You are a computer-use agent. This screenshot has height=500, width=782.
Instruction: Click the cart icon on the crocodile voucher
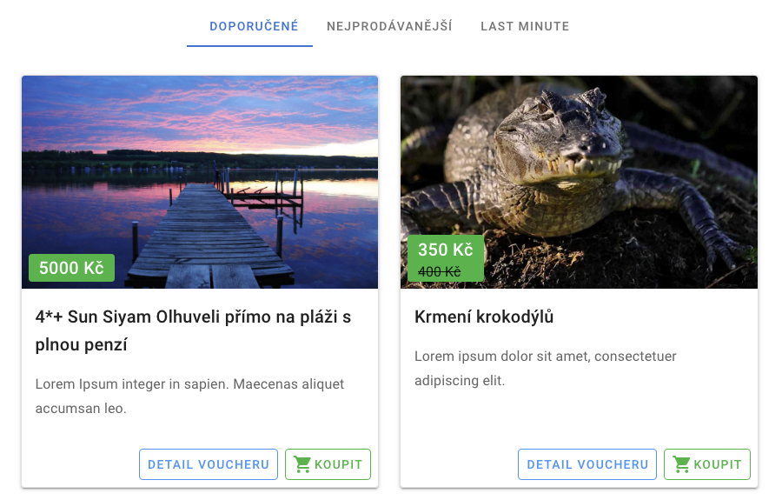click(681, 464)
